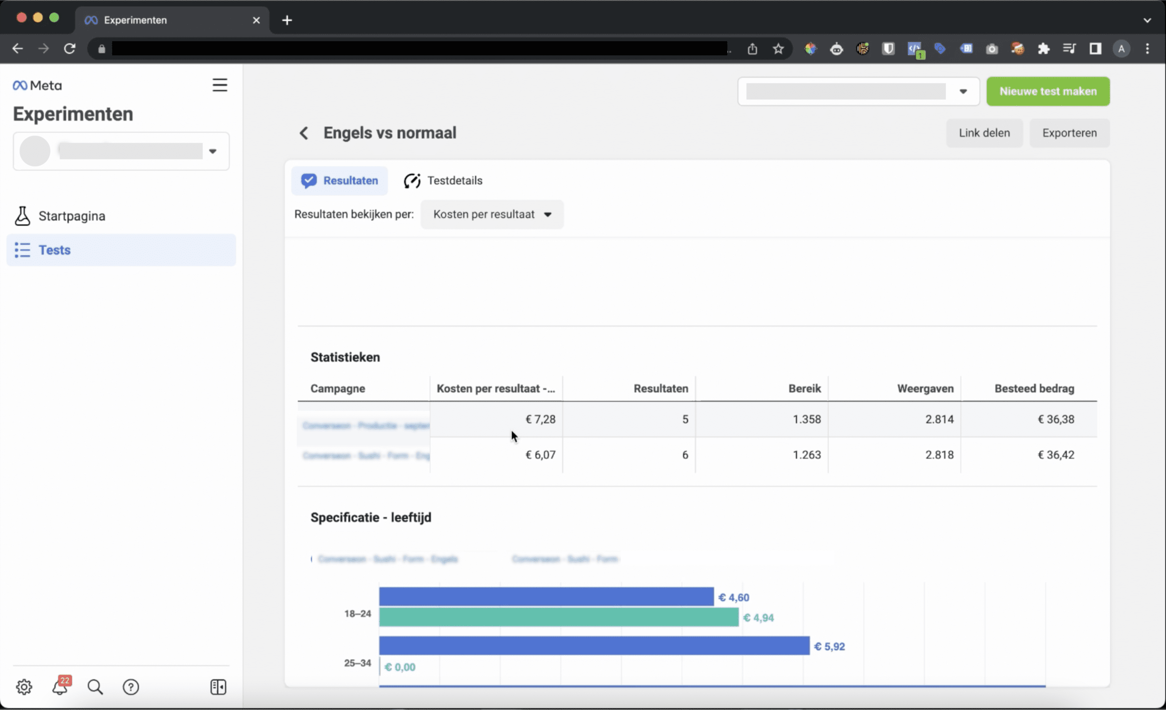Open Startpagina from the sidebar
The image size is (1166, 710).
point(71,216)
